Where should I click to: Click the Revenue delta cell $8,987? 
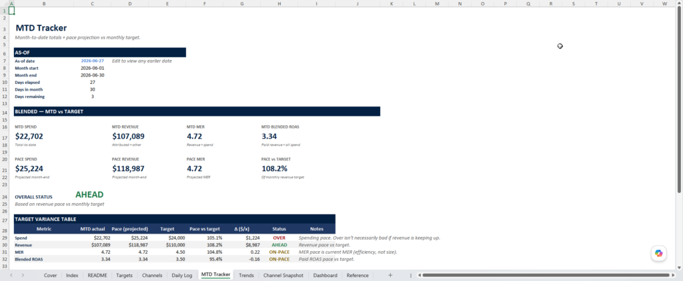tap(241, 245)
